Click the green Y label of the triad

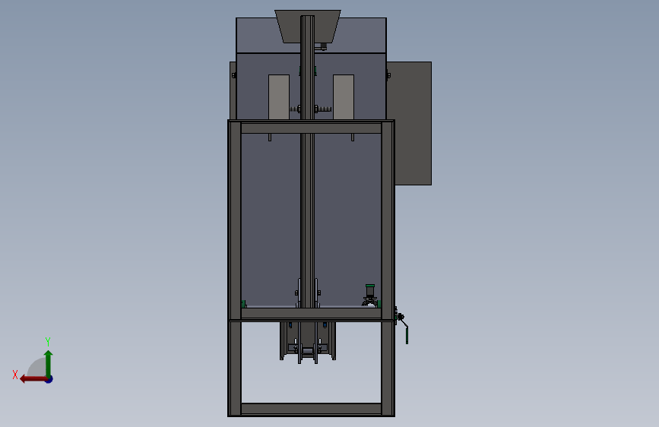pyautogui.click(x=48, y=342)
